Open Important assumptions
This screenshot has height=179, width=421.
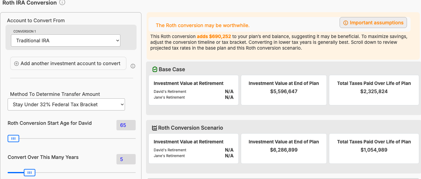tap(373, 23)
